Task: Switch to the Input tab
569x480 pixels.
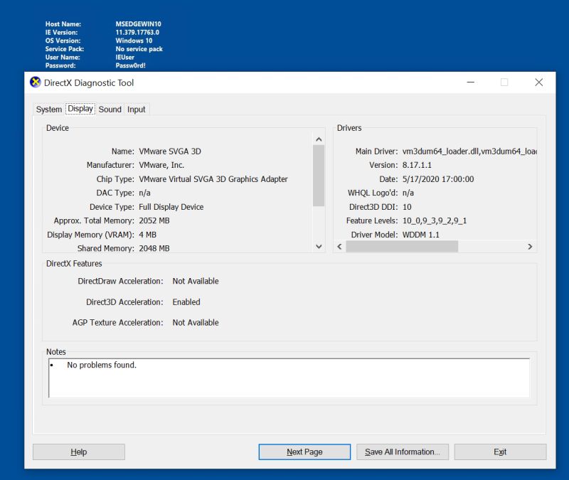Action: click(136, 109)
